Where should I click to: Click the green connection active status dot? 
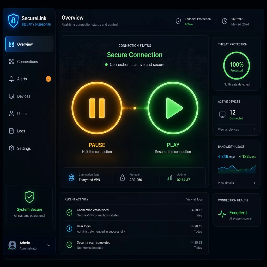point(106,65)
